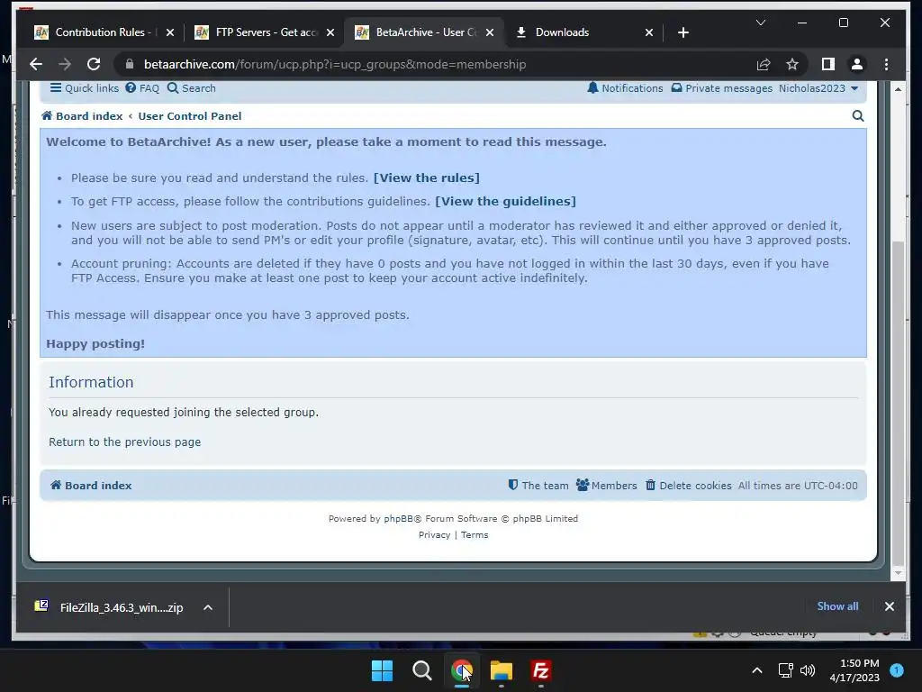Go back to the previous page in Chrome
922x692 pixels.
(36, 64)
